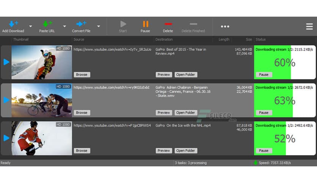Preview the Adrien Chabiron Skate download
This screenshot has height=183, width=317.
click(x=164, y=113)
